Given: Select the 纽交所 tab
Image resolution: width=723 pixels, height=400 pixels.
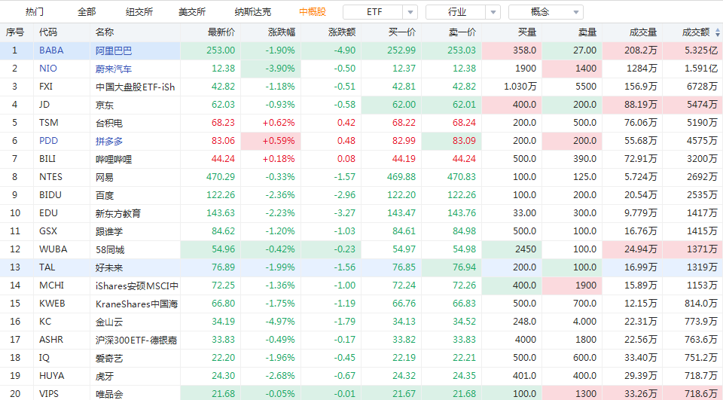Looking at the screenshot, I should [x=139, y=12].
